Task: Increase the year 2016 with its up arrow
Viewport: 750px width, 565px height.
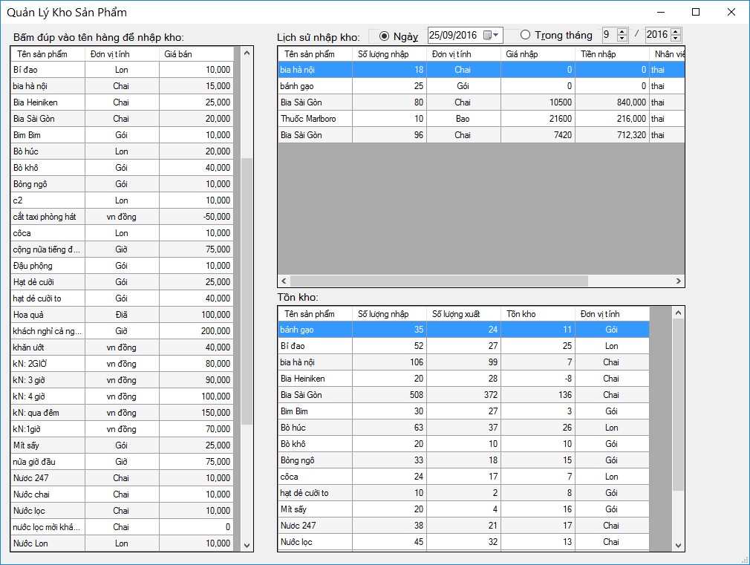Action: point(676,32)
